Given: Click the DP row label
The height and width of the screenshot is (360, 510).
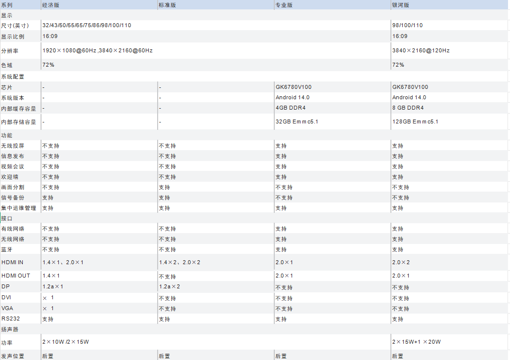Looking at the screenshot, I should [5, 286].
